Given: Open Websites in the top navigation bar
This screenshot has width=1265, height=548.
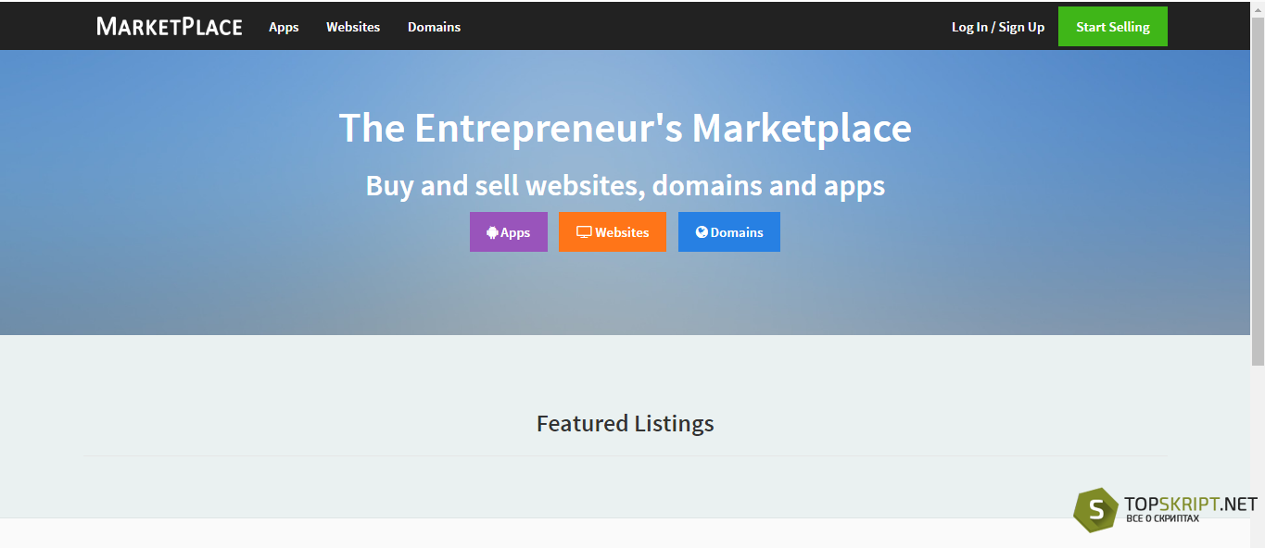Looking at the screenshot, I should click(353, 27).
